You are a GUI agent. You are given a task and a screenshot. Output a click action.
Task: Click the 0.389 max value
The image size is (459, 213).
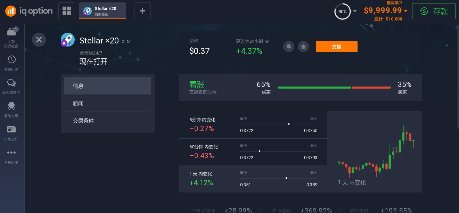(x=312, y=185)
